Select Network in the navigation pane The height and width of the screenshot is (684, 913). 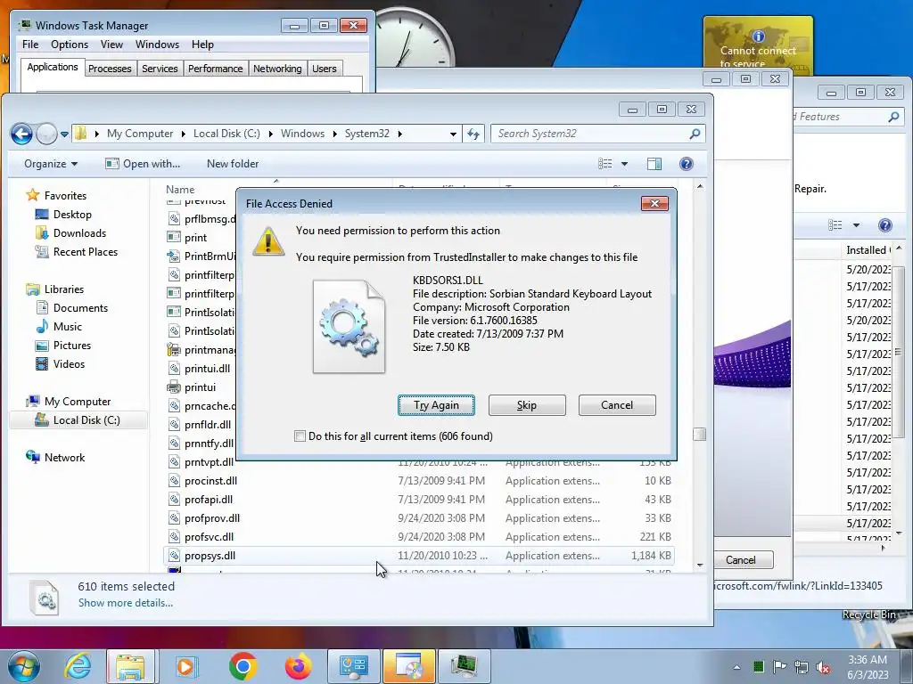(55, 457)
